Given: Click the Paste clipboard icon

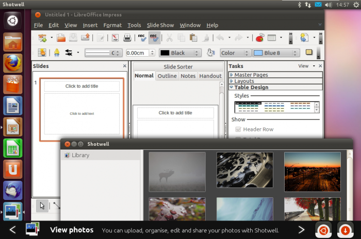Looking at the screenshot, I should 193,38.
